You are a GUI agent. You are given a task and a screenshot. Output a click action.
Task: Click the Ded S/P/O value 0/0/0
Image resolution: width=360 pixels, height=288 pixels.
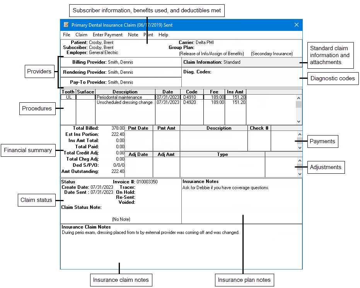click(119, 165)
